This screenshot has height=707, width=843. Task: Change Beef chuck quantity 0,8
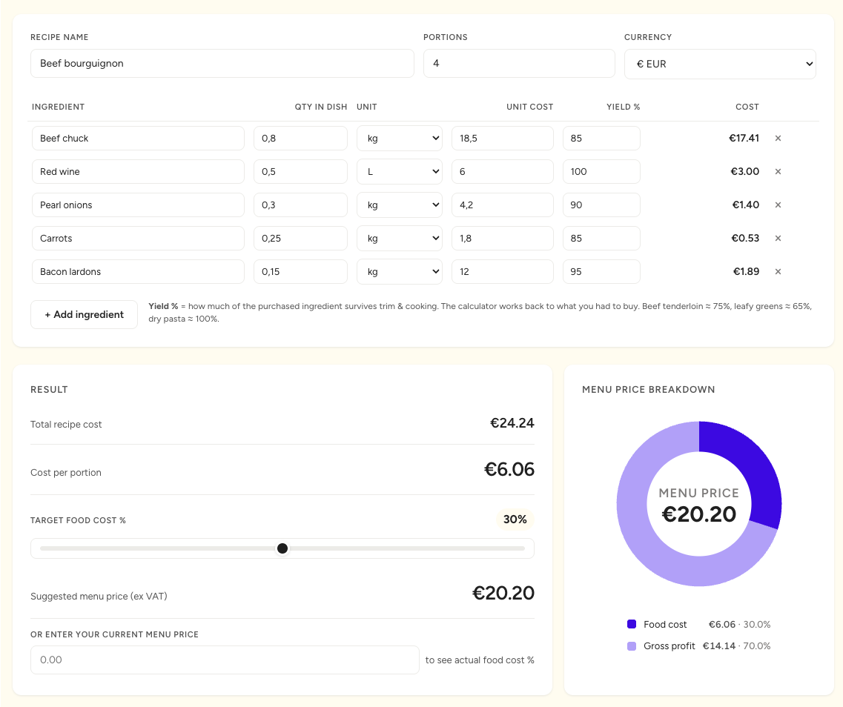point(300,138)
